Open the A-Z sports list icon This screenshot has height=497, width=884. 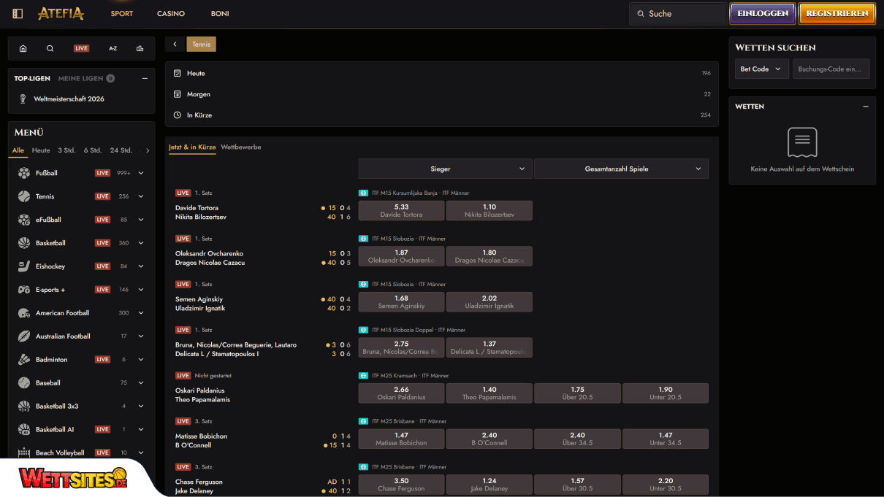point(113,49)
